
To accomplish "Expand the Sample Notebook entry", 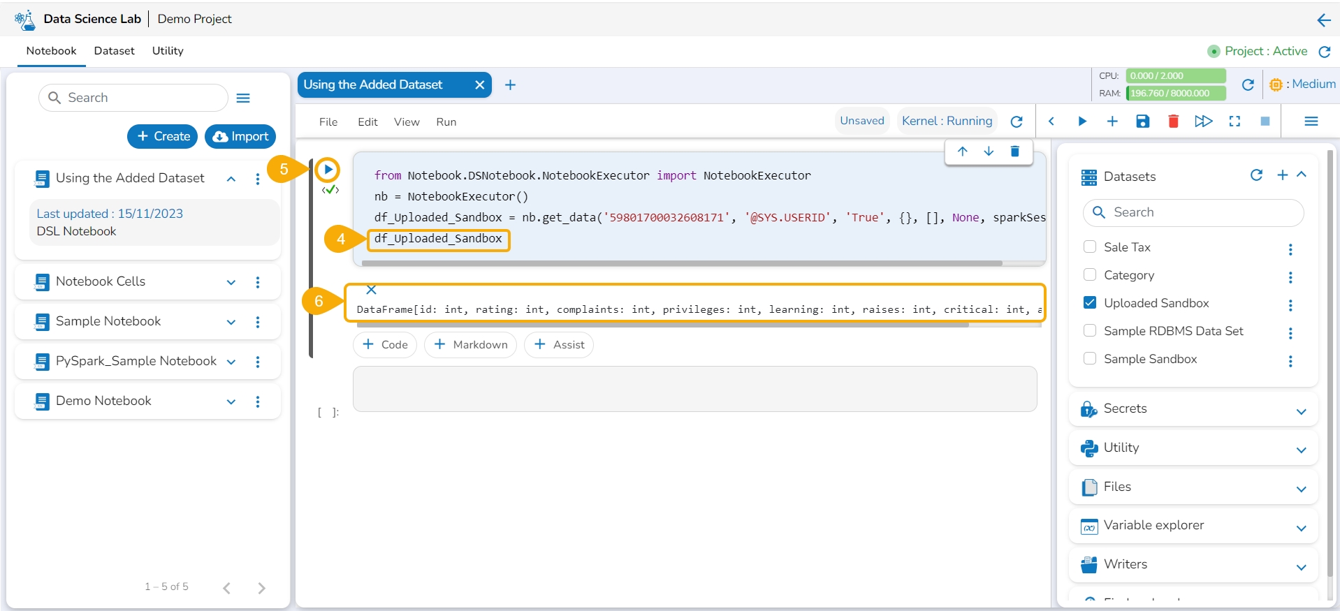I will [231, 322].
